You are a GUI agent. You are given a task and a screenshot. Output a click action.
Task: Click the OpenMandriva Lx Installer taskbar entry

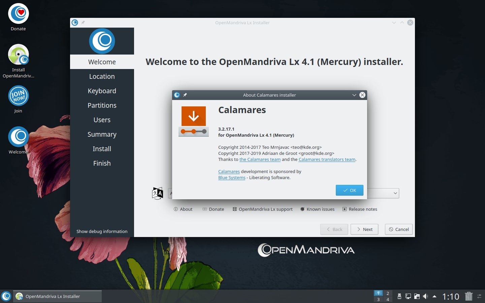tap(57, 296)
